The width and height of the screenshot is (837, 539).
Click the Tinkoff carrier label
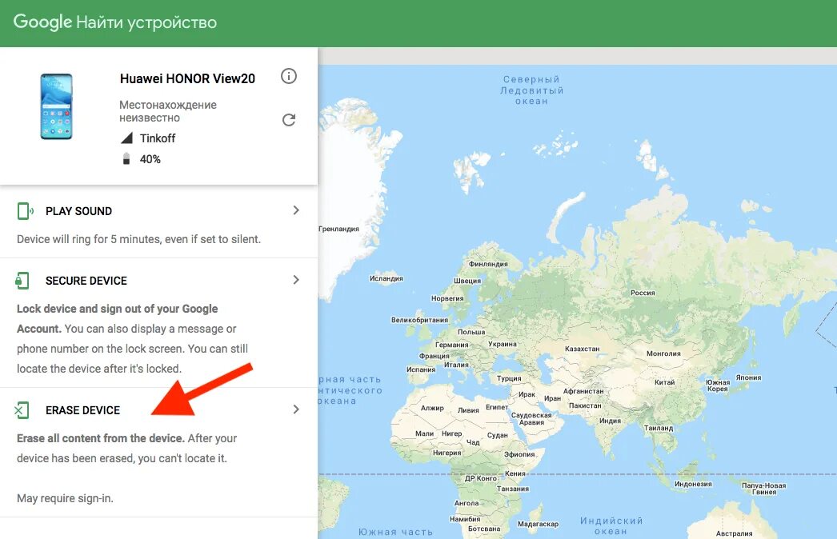pyautogui.click(x=158, y=138)
